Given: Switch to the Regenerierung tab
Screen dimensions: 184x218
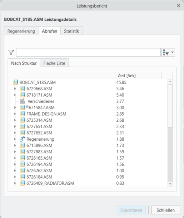Looking at the screenshot, I should pos(21,31).
